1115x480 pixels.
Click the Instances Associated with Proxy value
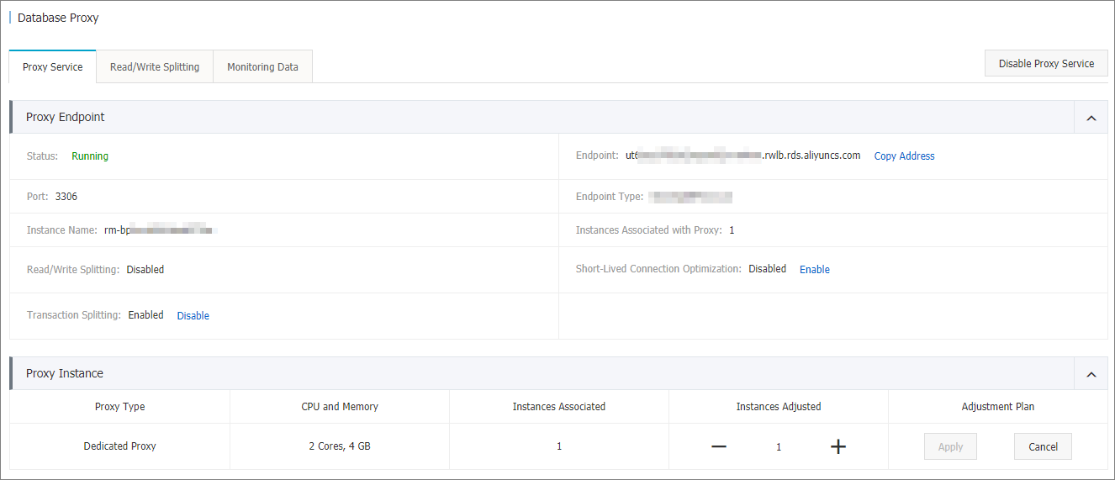pos(732,229)
